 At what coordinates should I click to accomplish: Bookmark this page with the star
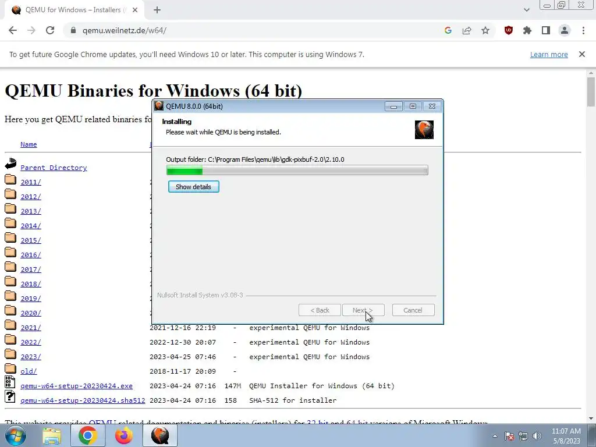click(x=485, y=30)
